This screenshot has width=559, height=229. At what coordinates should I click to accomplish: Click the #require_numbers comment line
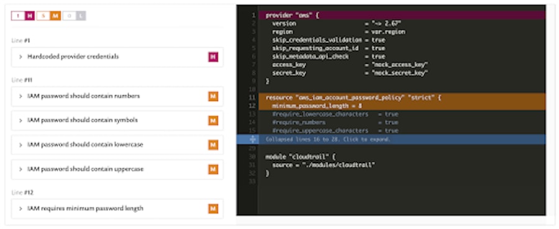(335, 122)
